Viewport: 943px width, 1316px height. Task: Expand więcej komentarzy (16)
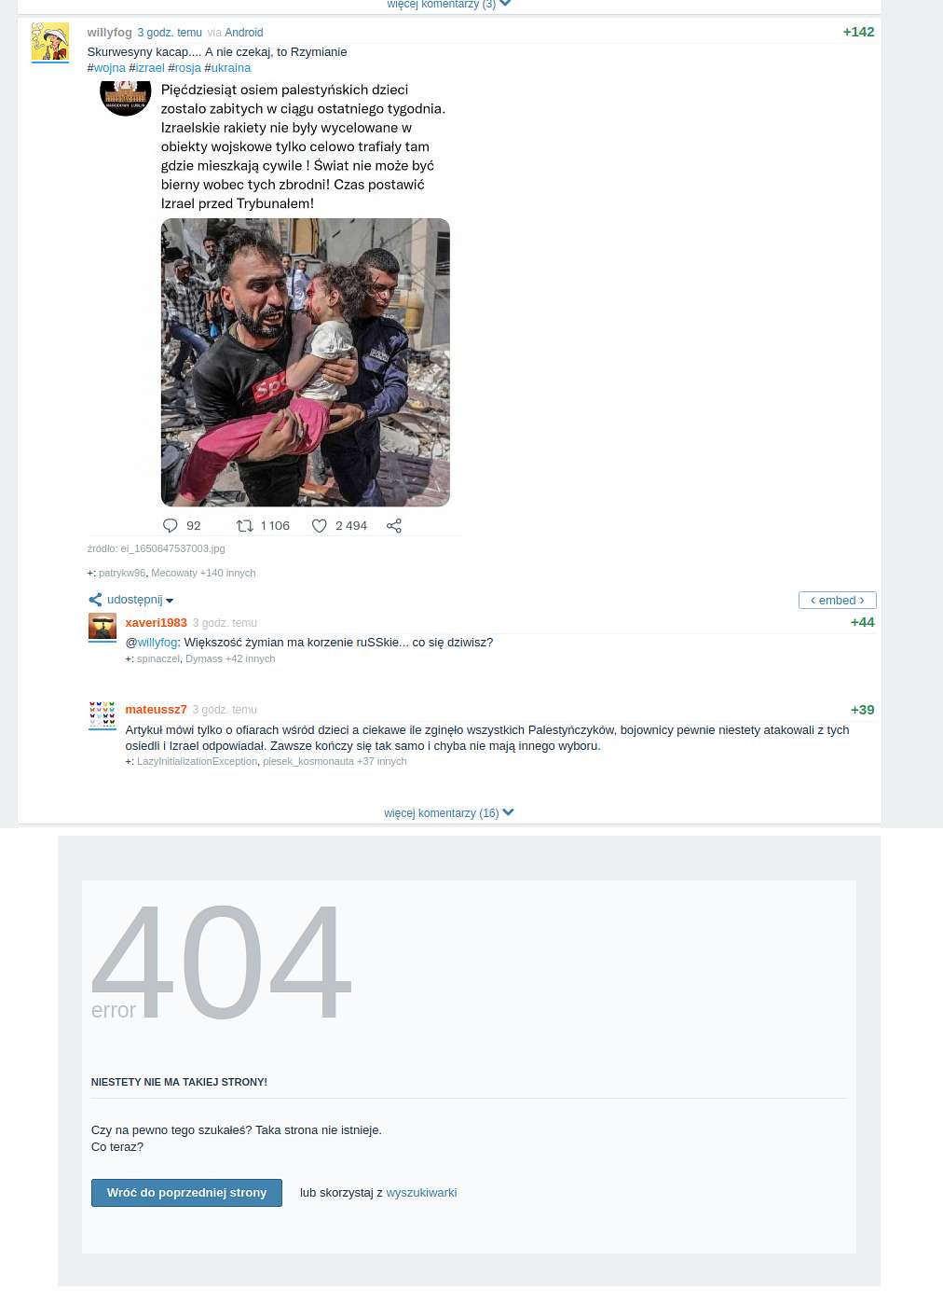448,813
